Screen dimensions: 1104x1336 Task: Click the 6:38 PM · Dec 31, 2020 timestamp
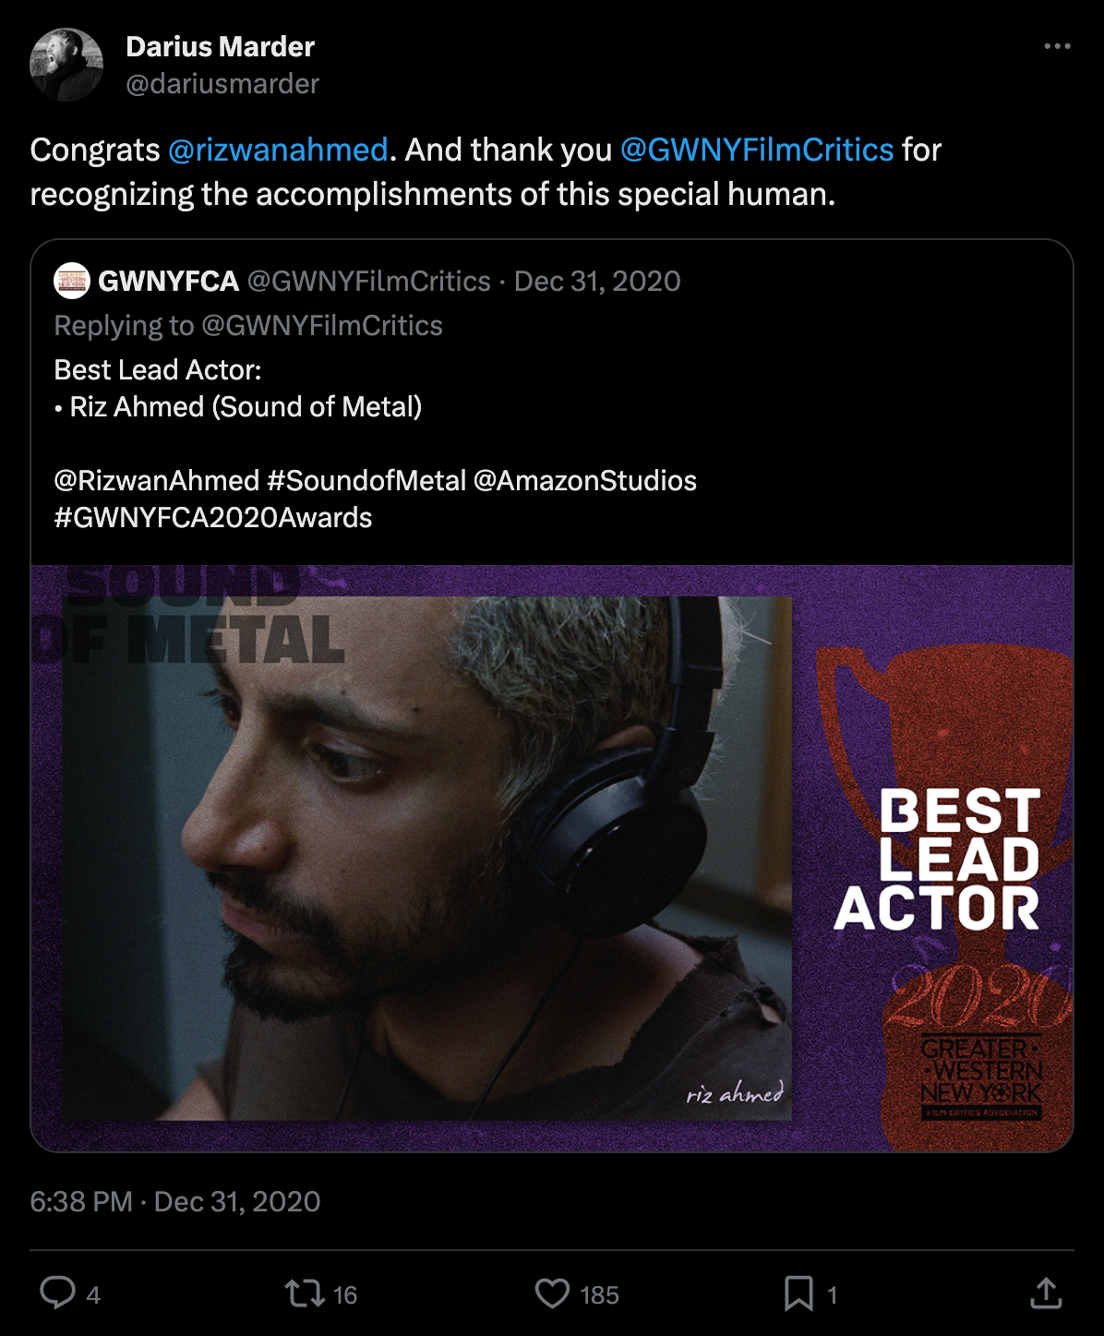(x=175, y=1201)
